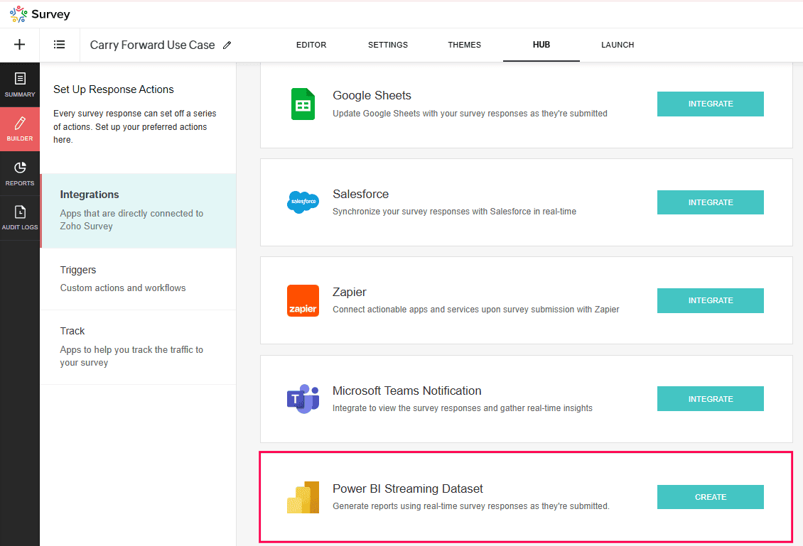Click the pencil icon to rename survey
The image size is (803, 546).
227,45
